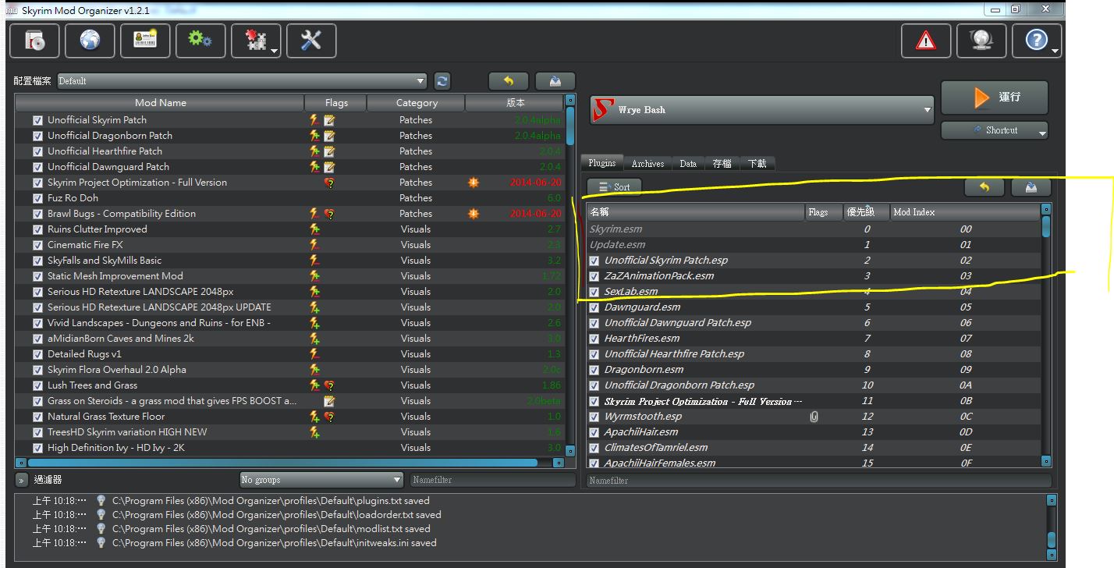Disable ZaZAnimationPack.esm plugin checkbox
Image resolution: width=1114 pixels, height=568 pixels.
pyautogui.click(x=594, y=276)
